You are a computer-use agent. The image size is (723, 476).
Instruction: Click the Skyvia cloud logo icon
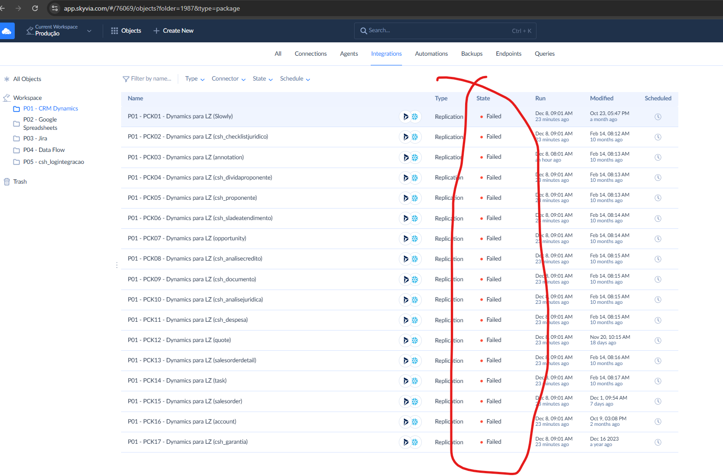6,31
